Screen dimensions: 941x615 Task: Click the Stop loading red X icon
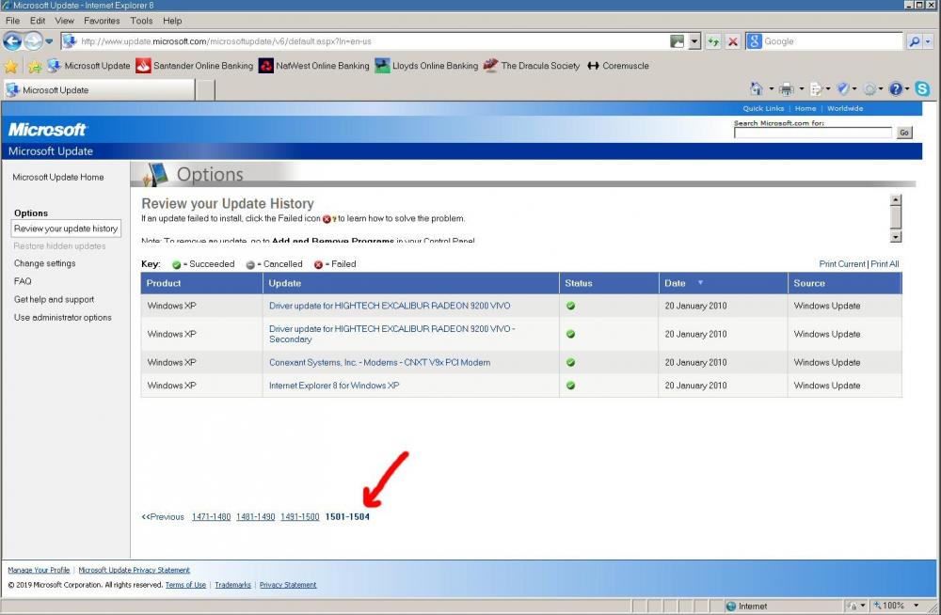[732, 41]
